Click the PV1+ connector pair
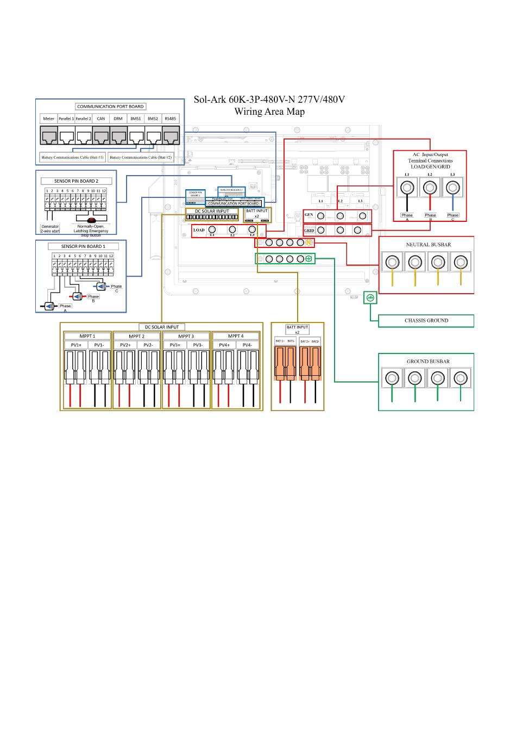 tap(75, 368)
